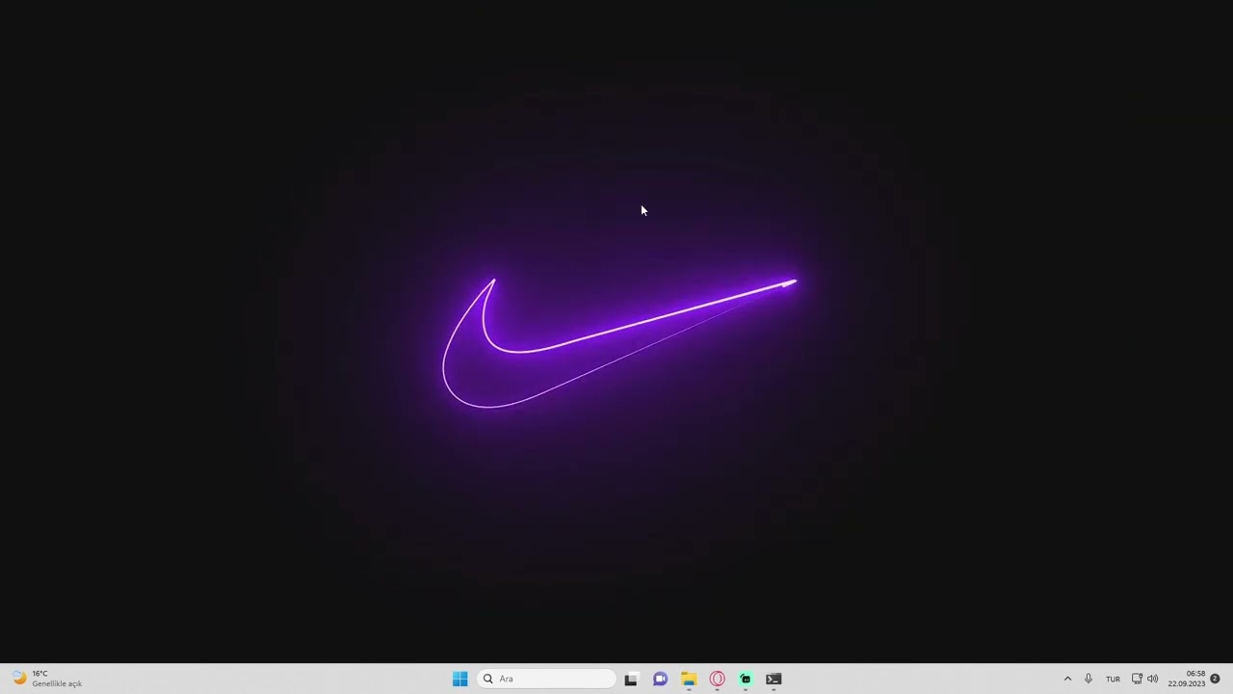Open the TUR keyboard language switcher
The width and height of the screenshot is (1233, 694).
tap(1114, 679)
